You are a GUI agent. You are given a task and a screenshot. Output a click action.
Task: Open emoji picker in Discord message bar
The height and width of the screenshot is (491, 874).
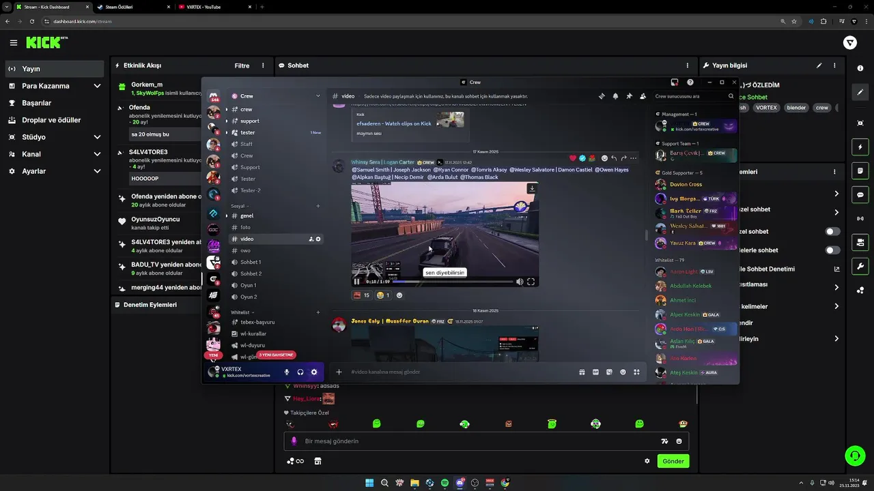pos(623,372)
